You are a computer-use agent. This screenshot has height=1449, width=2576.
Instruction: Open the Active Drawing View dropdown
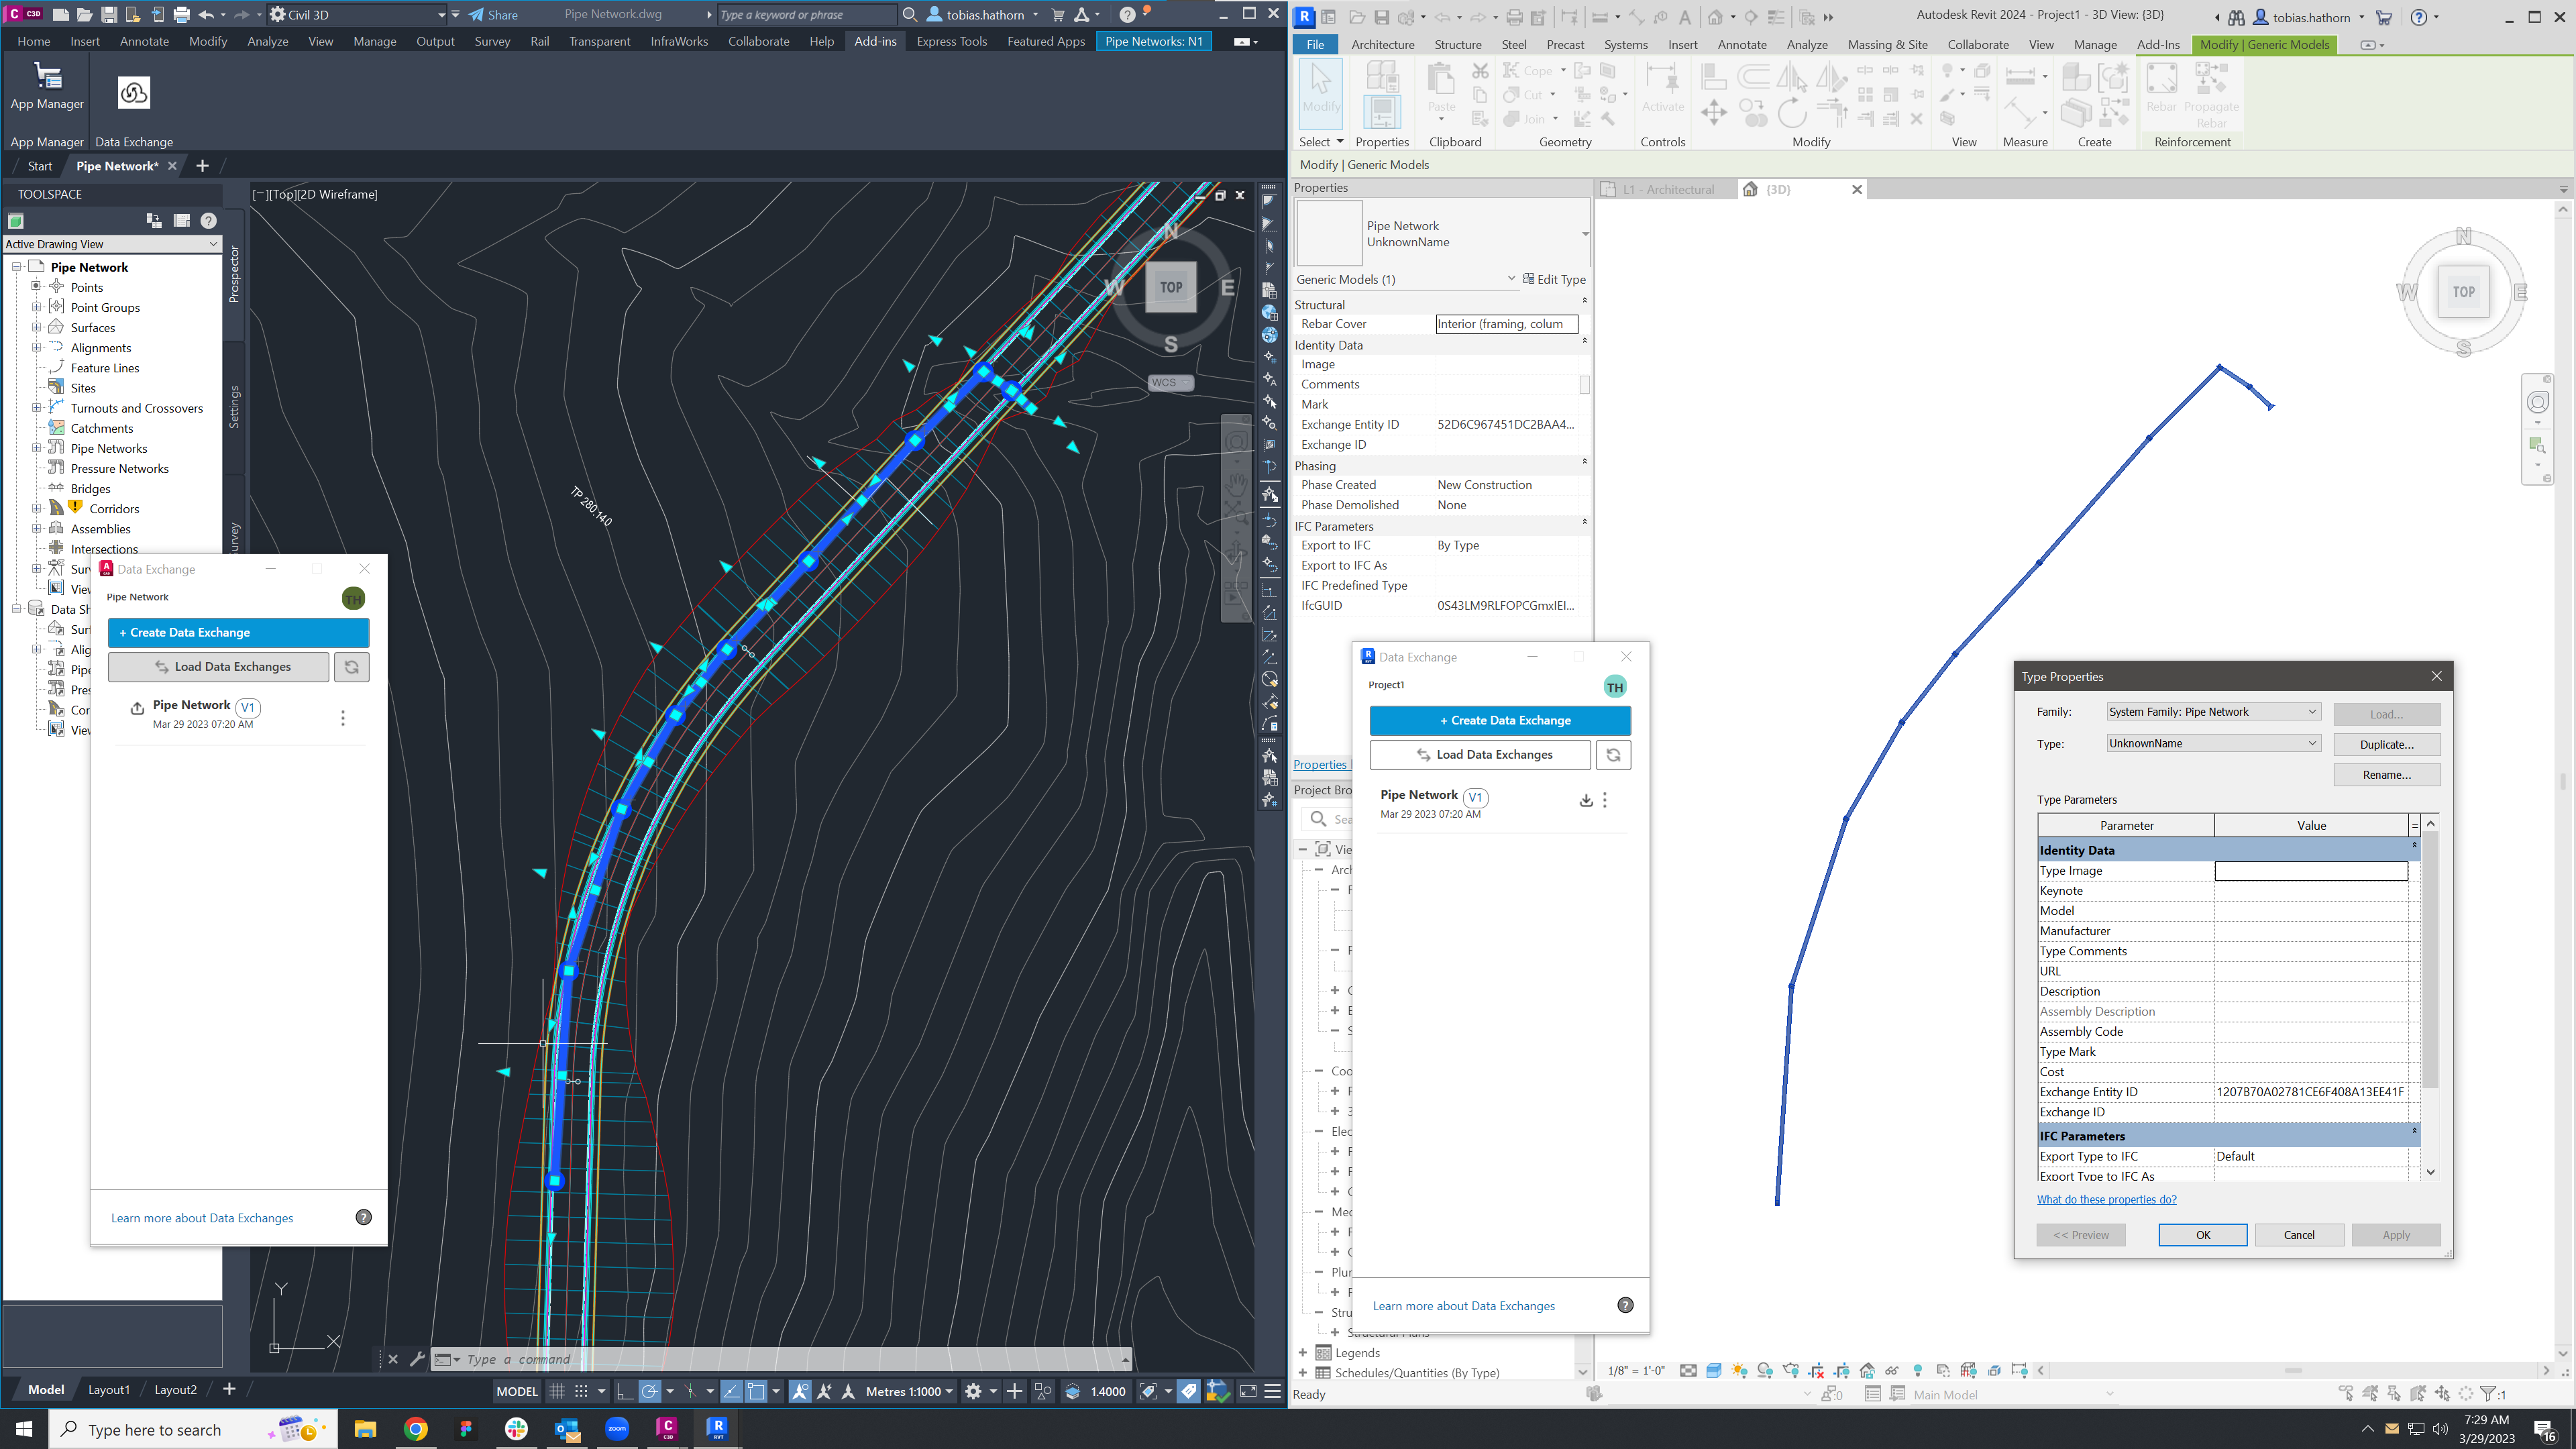112,244
